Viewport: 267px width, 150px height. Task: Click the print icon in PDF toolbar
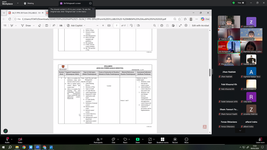(x=161, y=25)
